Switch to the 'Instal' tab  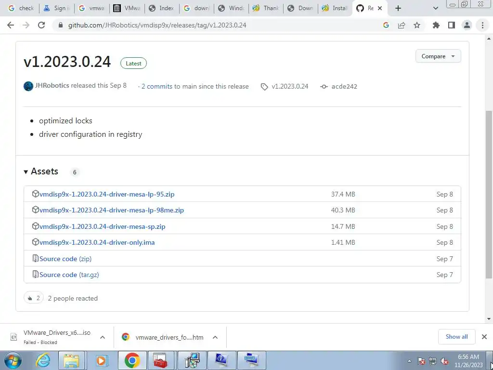coord(336,8)
